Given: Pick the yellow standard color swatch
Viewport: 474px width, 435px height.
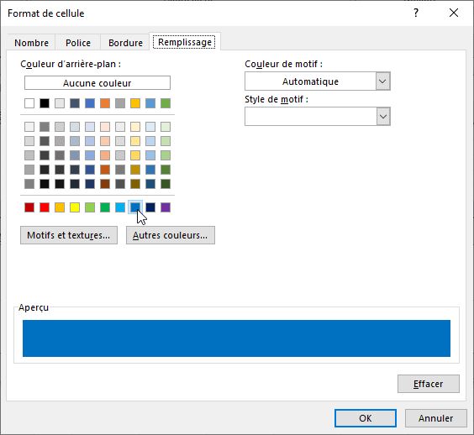Looking at the screenshot, I should coord(75,207).
